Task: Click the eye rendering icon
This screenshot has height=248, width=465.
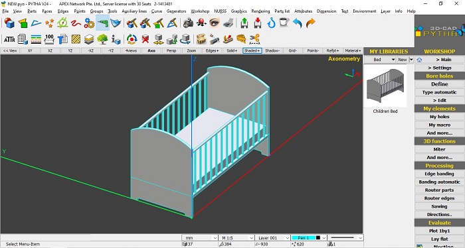Action: 215,23
